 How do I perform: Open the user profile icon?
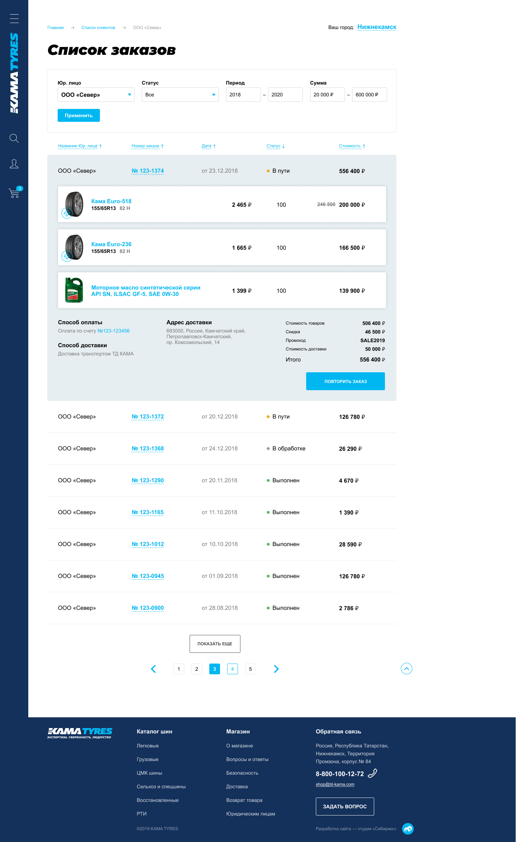pos(14,164)
